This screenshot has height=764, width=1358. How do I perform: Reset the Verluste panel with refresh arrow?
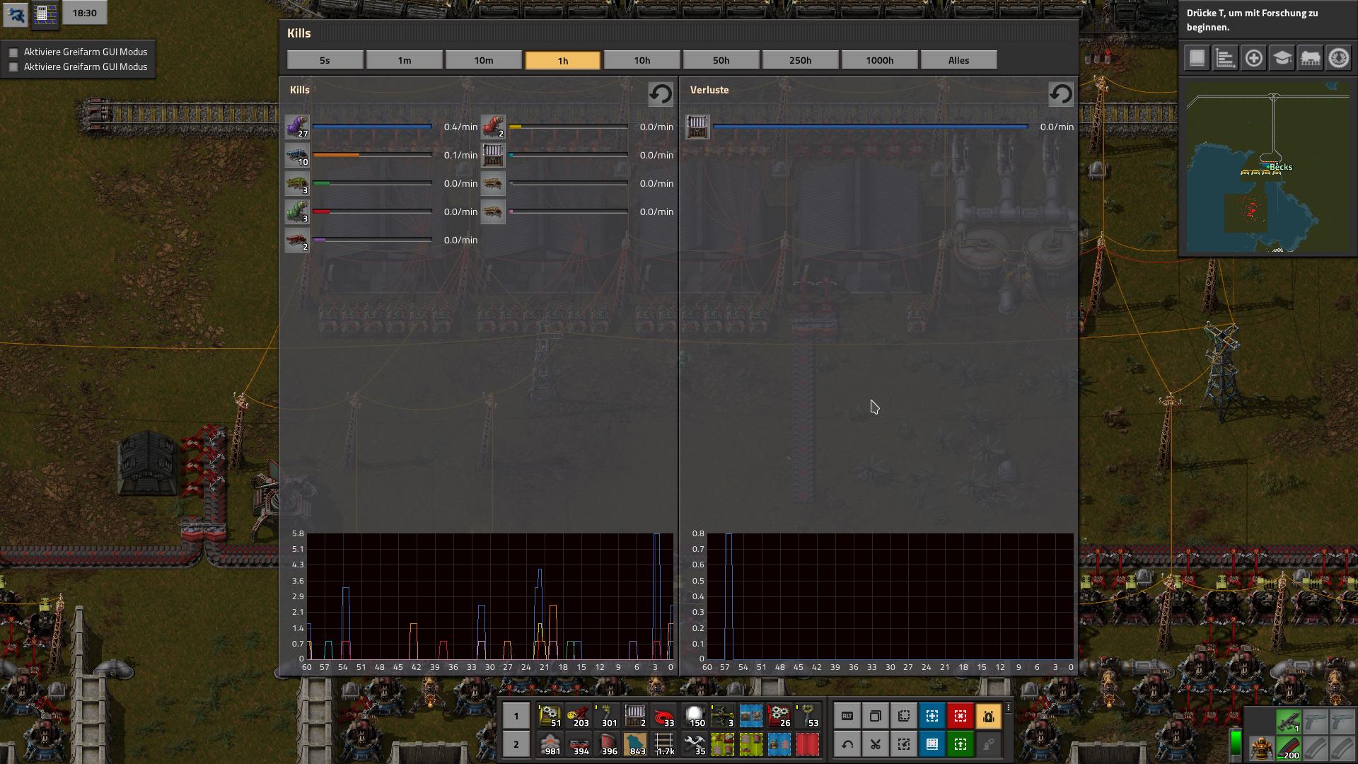(1060, 94)
